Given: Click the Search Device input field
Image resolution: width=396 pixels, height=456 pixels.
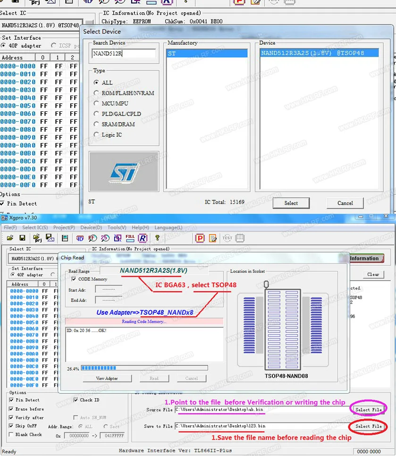Looking at the screenshot, I should tap(124, 53).
